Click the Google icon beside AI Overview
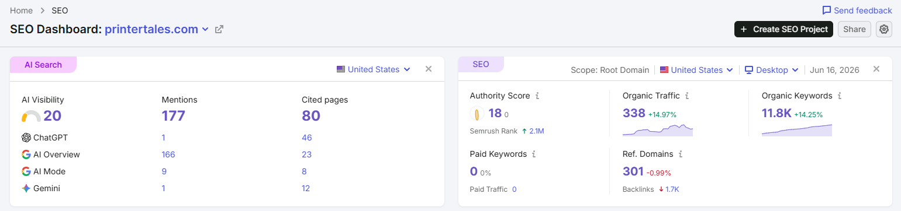 26,154
